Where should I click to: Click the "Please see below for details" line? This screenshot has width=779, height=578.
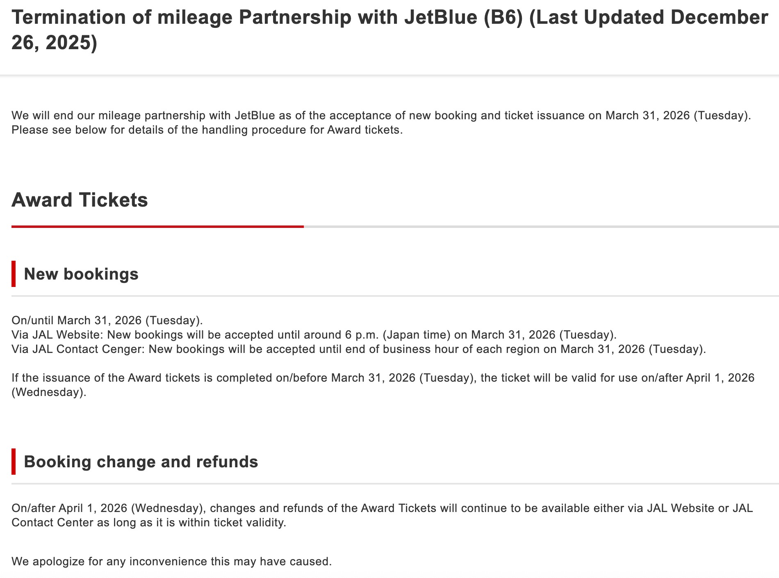point(207,130)
